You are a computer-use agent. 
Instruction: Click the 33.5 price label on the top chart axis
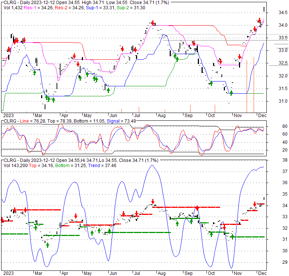click(283, 38)
